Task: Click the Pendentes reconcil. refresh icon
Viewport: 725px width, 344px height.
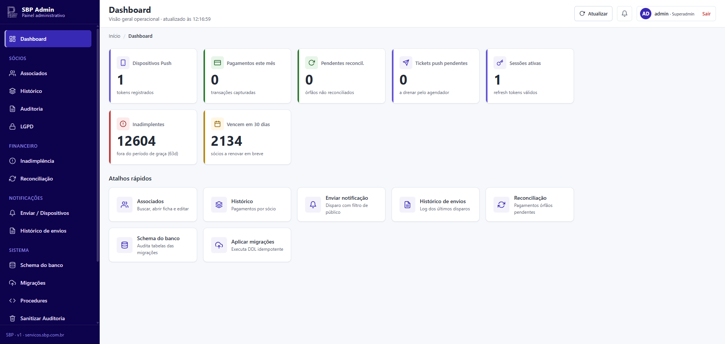Action: (x=312, y=63)
